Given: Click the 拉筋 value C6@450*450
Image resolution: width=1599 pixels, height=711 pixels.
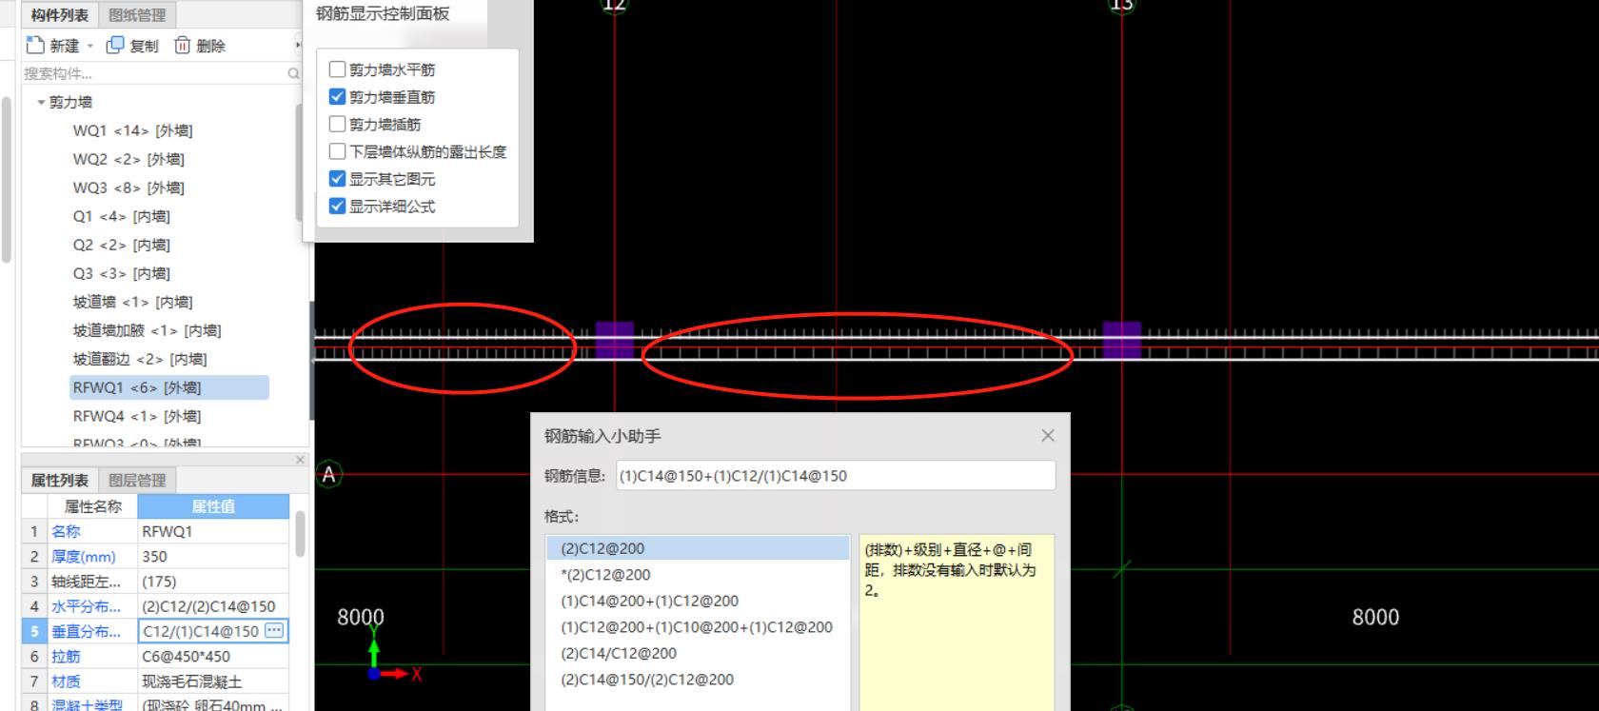Looking at the screenshot, I should [x=213, y=656].
